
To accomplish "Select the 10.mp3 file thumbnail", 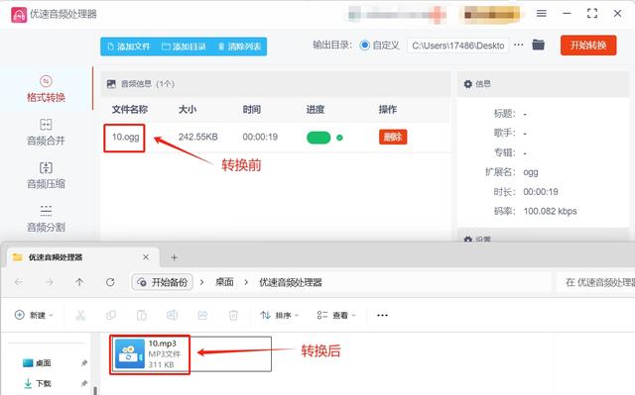I will [x=130, y=353].
